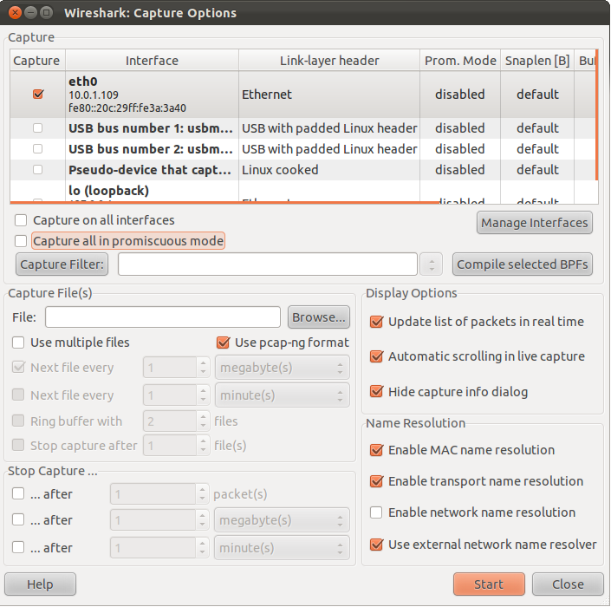Viewport: 611px width, 607px height.
Task: Maximize the Capture Options window
Action: pos(47,13)
